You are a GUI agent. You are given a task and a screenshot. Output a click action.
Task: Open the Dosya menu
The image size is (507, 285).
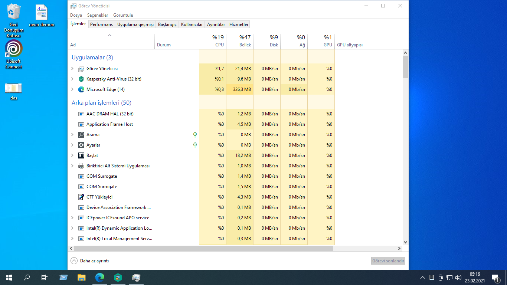(76, 15)
